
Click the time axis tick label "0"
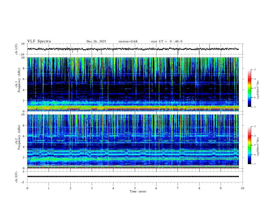[x=27, y=188]
